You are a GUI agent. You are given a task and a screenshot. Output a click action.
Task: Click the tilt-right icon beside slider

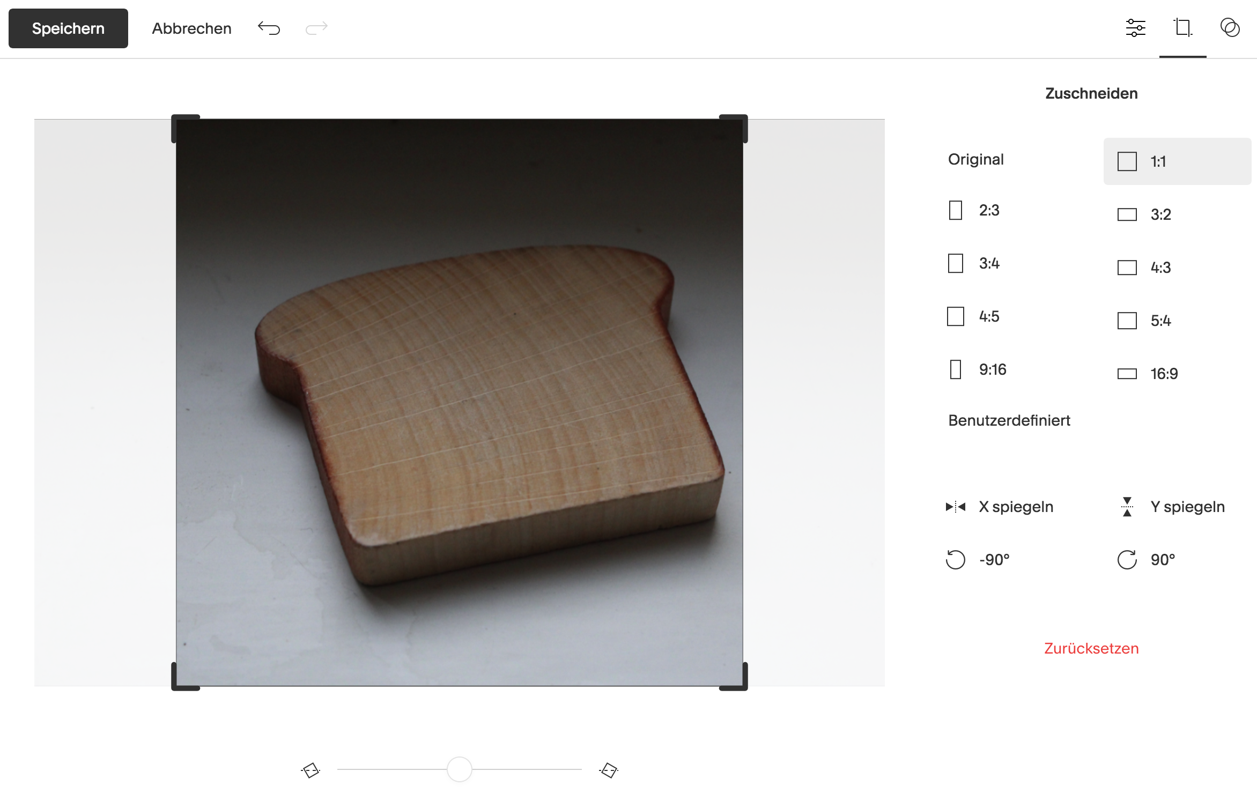(609, 770)
